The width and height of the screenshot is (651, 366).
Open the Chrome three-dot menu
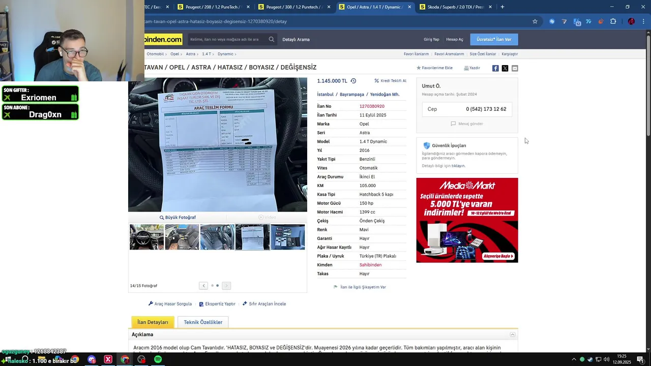tap(643, 21)
